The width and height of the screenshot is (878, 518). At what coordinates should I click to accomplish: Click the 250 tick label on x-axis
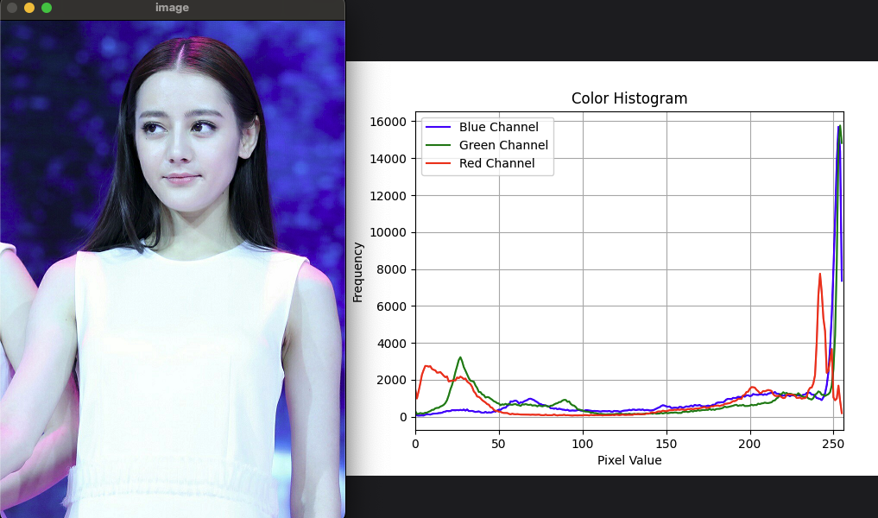(x=833, y=444)
